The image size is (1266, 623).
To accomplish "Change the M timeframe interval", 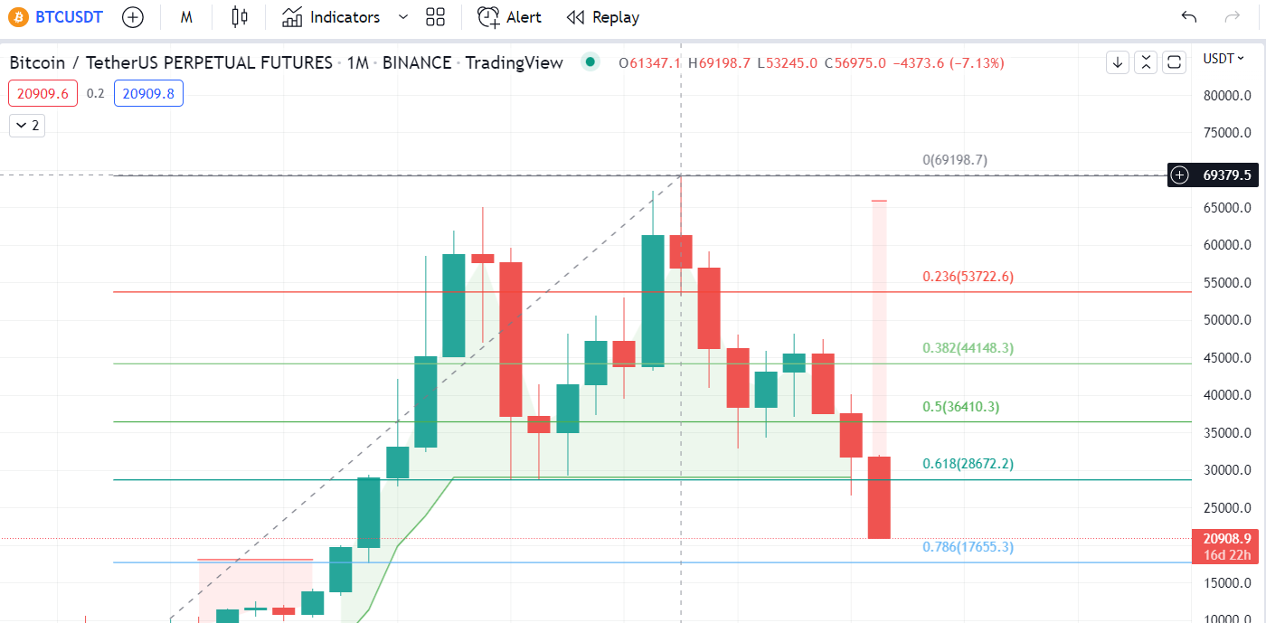I will point(186,16).
